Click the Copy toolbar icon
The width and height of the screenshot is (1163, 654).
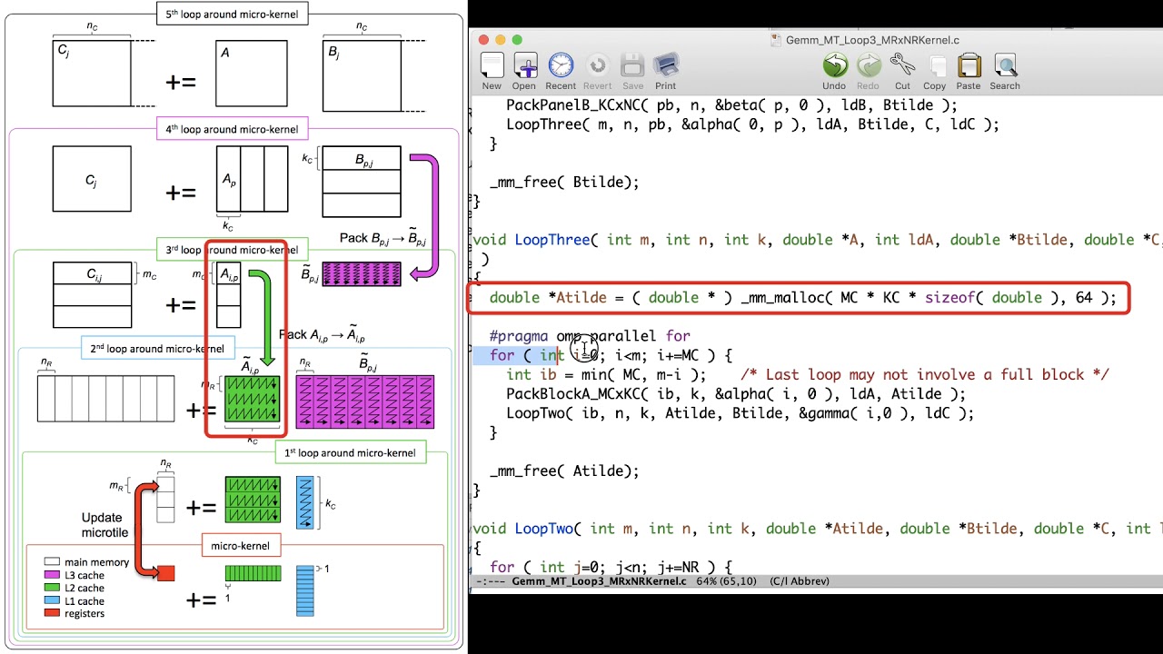click(x=935, y=65)
